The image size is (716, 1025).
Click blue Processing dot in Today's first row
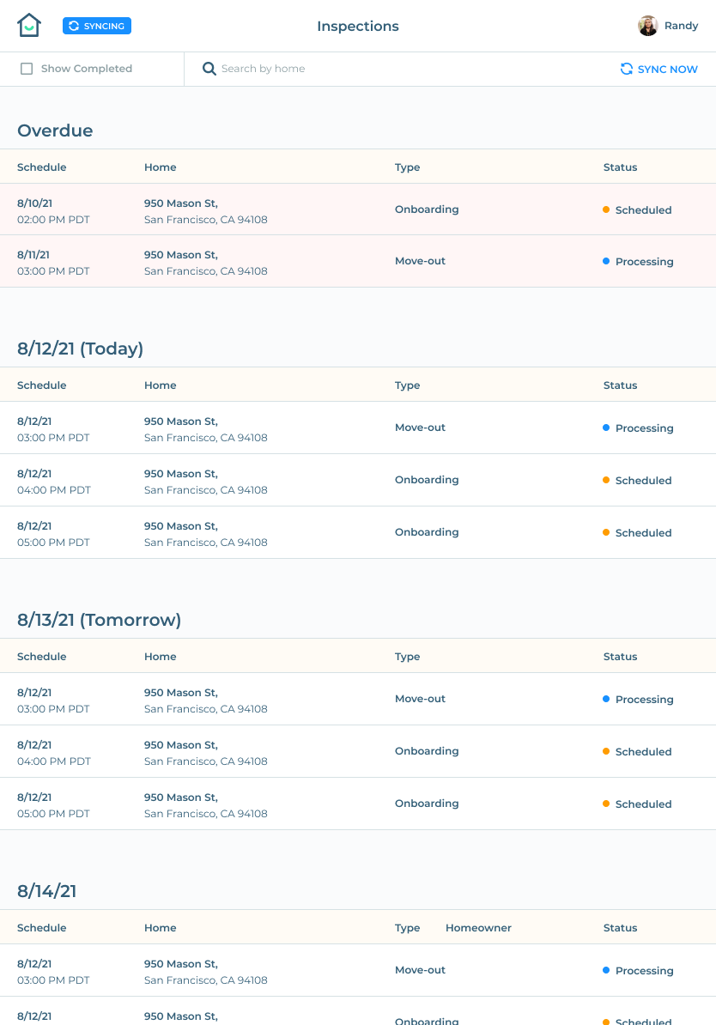pos(606,428)
